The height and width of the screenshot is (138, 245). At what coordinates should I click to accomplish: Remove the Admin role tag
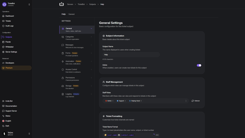[x=113, y=101]
